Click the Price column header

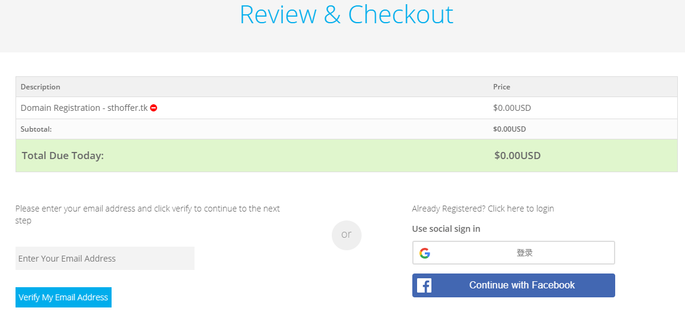tap(501, 87)
